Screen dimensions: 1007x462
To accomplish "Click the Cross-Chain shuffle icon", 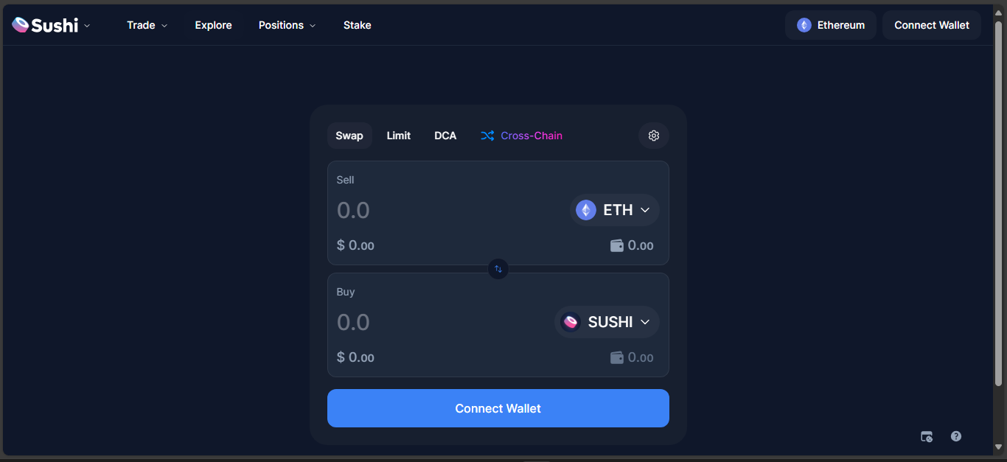I will point(487,136).
